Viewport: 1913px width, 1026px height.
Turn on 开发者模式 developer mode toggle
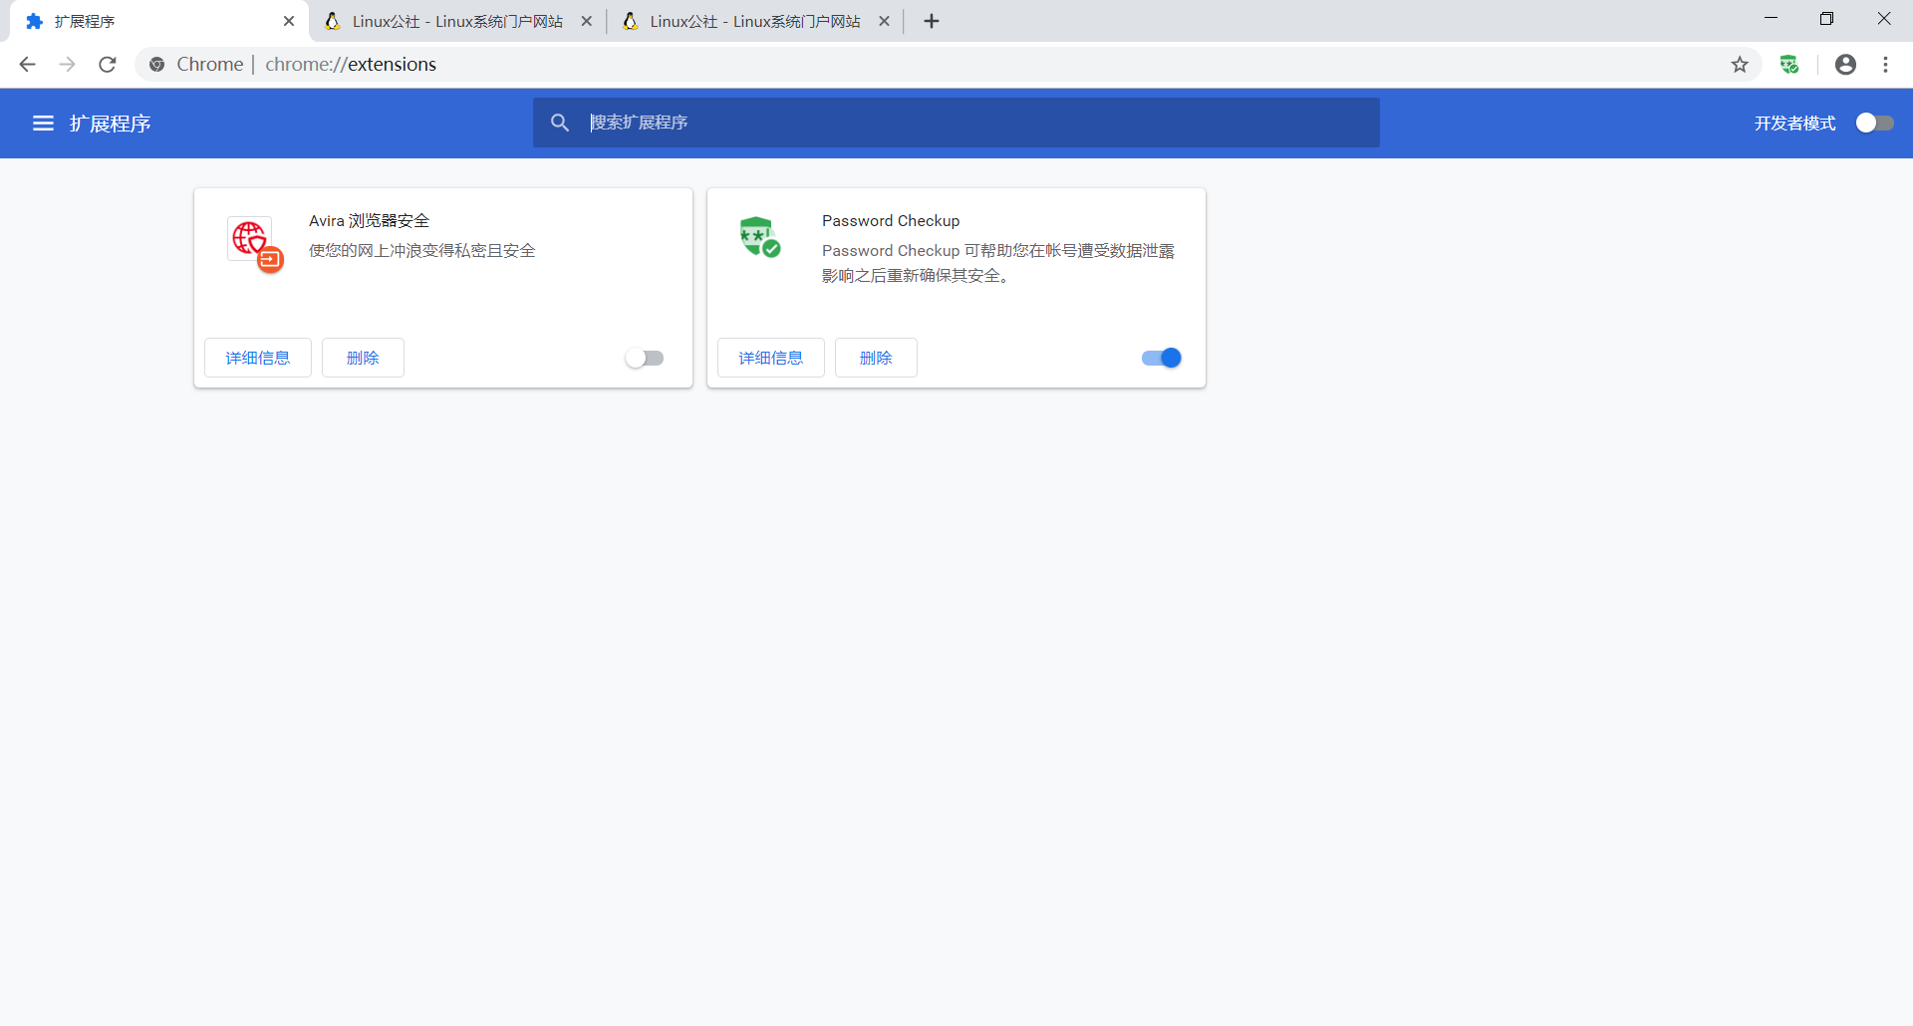pyautogui.click(x=1874, y=123)
